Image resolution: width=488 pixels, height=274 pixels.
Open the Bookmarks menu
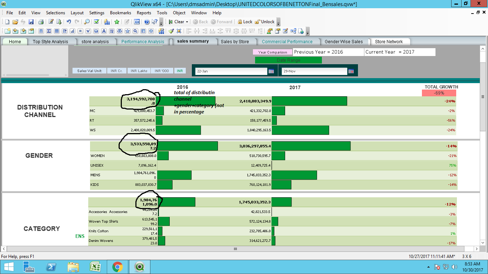(x=121, y=12)
